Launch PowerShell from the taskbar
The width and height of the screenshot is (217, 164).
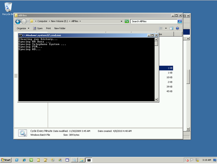[17, 160]
